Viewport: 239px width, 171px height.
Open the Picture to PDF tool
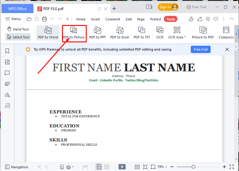tap(203, 33)
